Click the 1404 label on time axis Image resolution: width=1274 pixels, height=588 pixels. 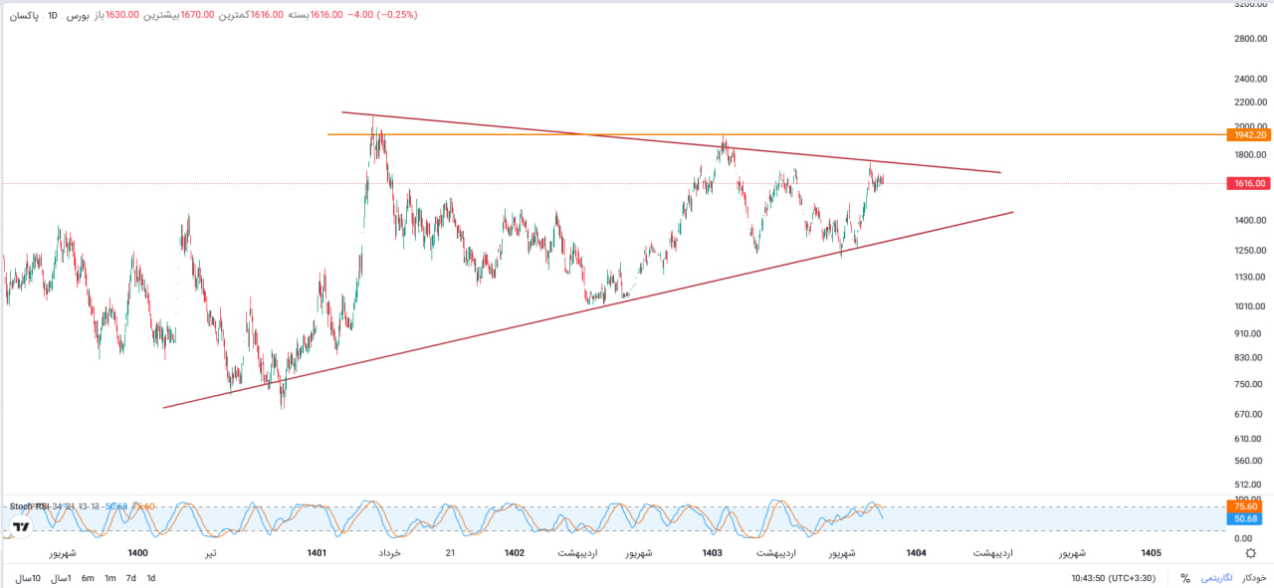[x=916, y=553]
